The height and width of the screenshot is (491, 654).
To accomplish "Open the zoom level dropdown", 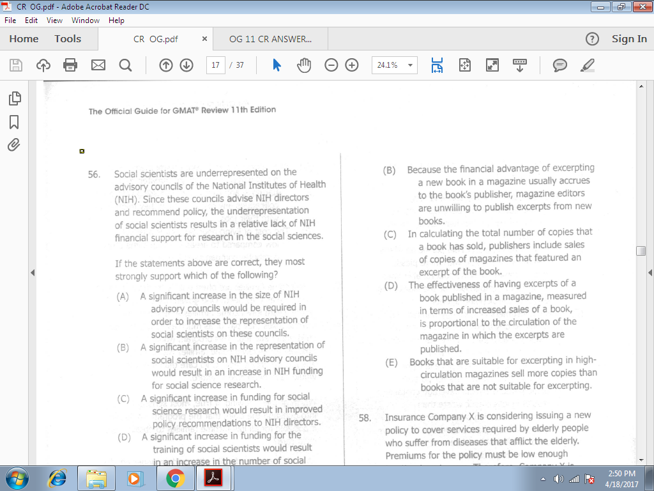I will coord(411,65).
